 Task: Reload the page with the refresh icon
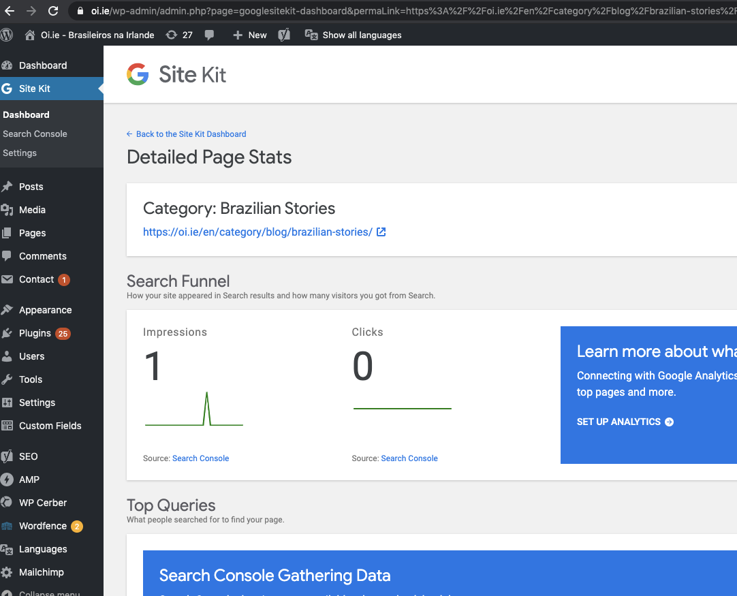click(x=53, y=11)
